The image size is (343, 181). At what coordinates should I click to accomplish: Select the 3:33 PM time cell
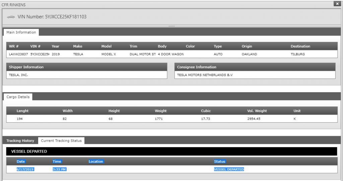(59, 169)
